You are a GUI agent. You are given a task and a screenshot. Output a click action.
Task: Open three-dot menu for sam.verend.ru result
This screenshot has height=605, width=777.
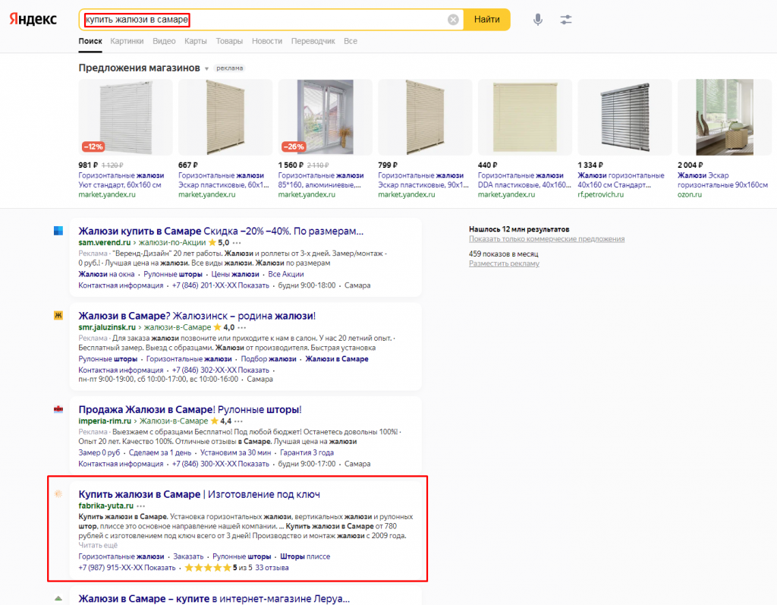(237, 243)
